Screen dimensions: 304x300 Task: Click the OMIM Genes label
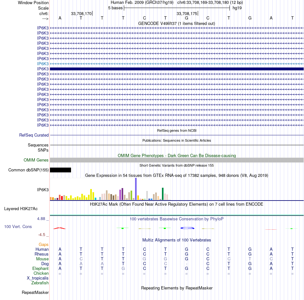coord(36,160)
